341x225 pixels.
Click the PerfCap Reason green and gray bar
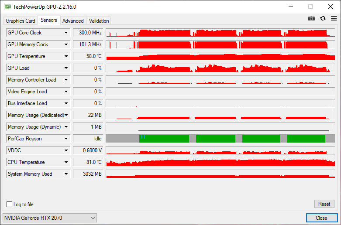tap(220, 139)
